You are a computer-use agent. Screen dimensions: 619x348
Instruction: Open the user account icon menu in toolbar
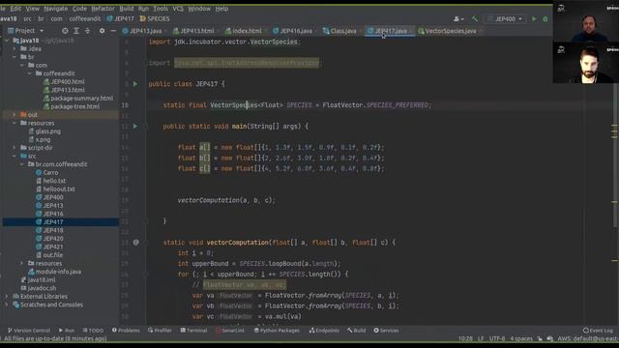coord(458,19)
